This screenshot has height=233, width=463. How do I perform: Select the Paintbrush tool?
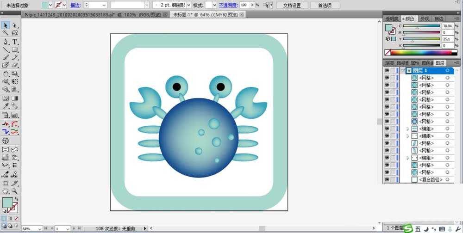pos(6,57)
